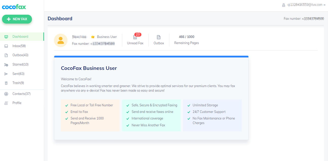Open Starred(10) in the sidebar
Screen dimensions: 328x161
tap(20, 65)
